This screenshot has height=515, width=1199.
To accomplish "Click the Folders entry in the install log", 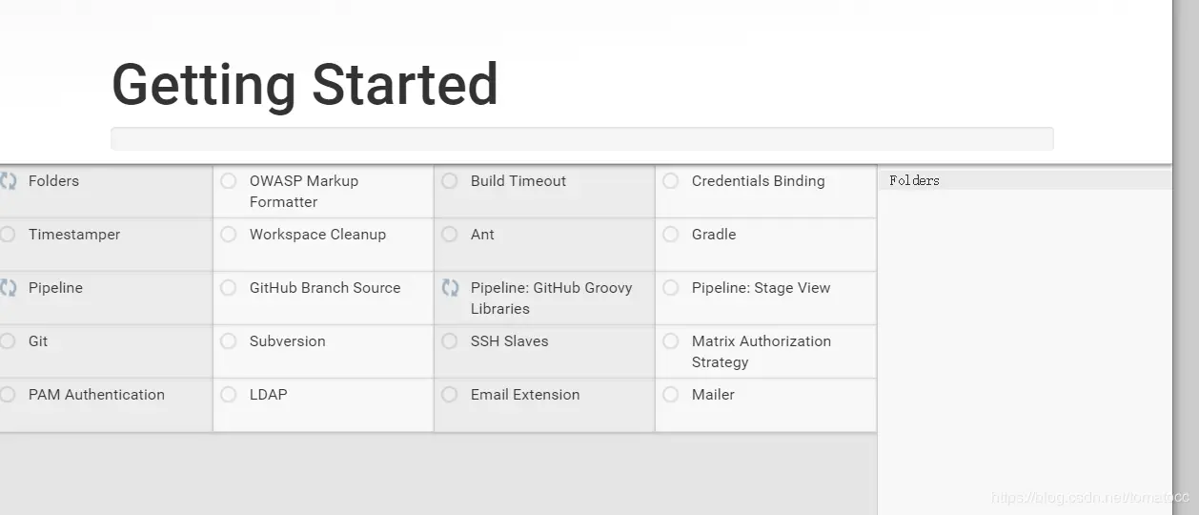I will (914, 180).
